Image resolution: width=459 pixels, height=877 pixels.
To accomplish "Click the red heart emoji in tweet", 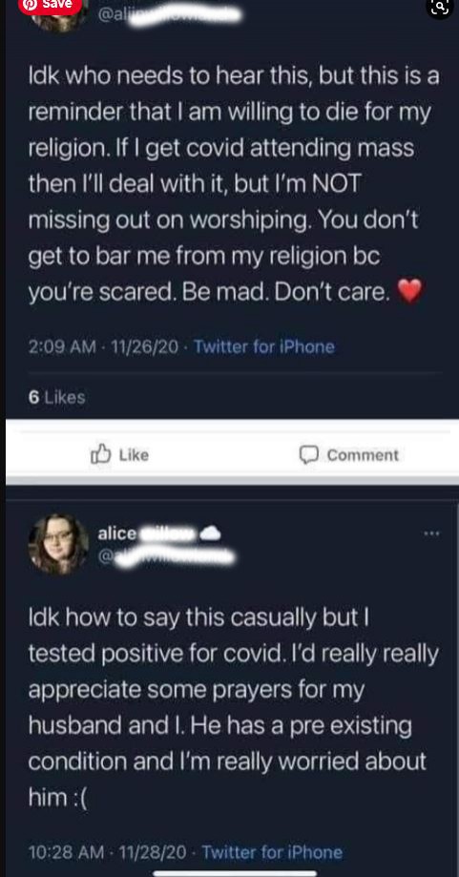I will [x=409, y=291].
